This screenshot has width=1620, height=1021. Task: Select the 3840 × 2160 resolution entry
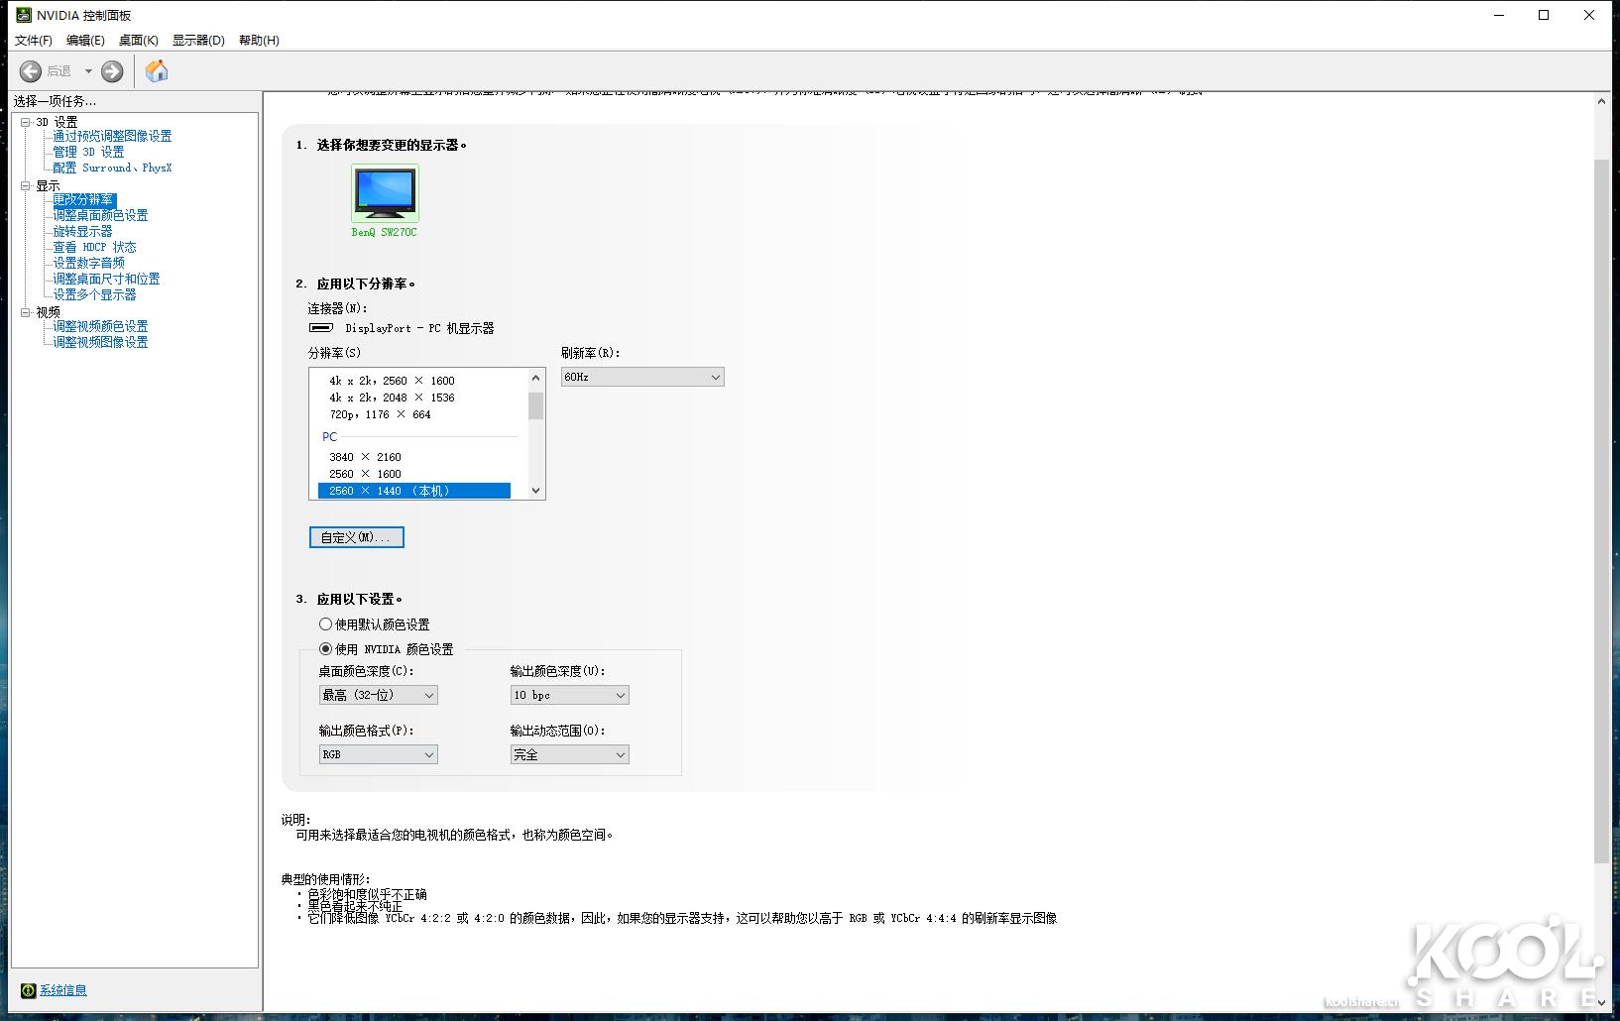click(x=364, y=456)
